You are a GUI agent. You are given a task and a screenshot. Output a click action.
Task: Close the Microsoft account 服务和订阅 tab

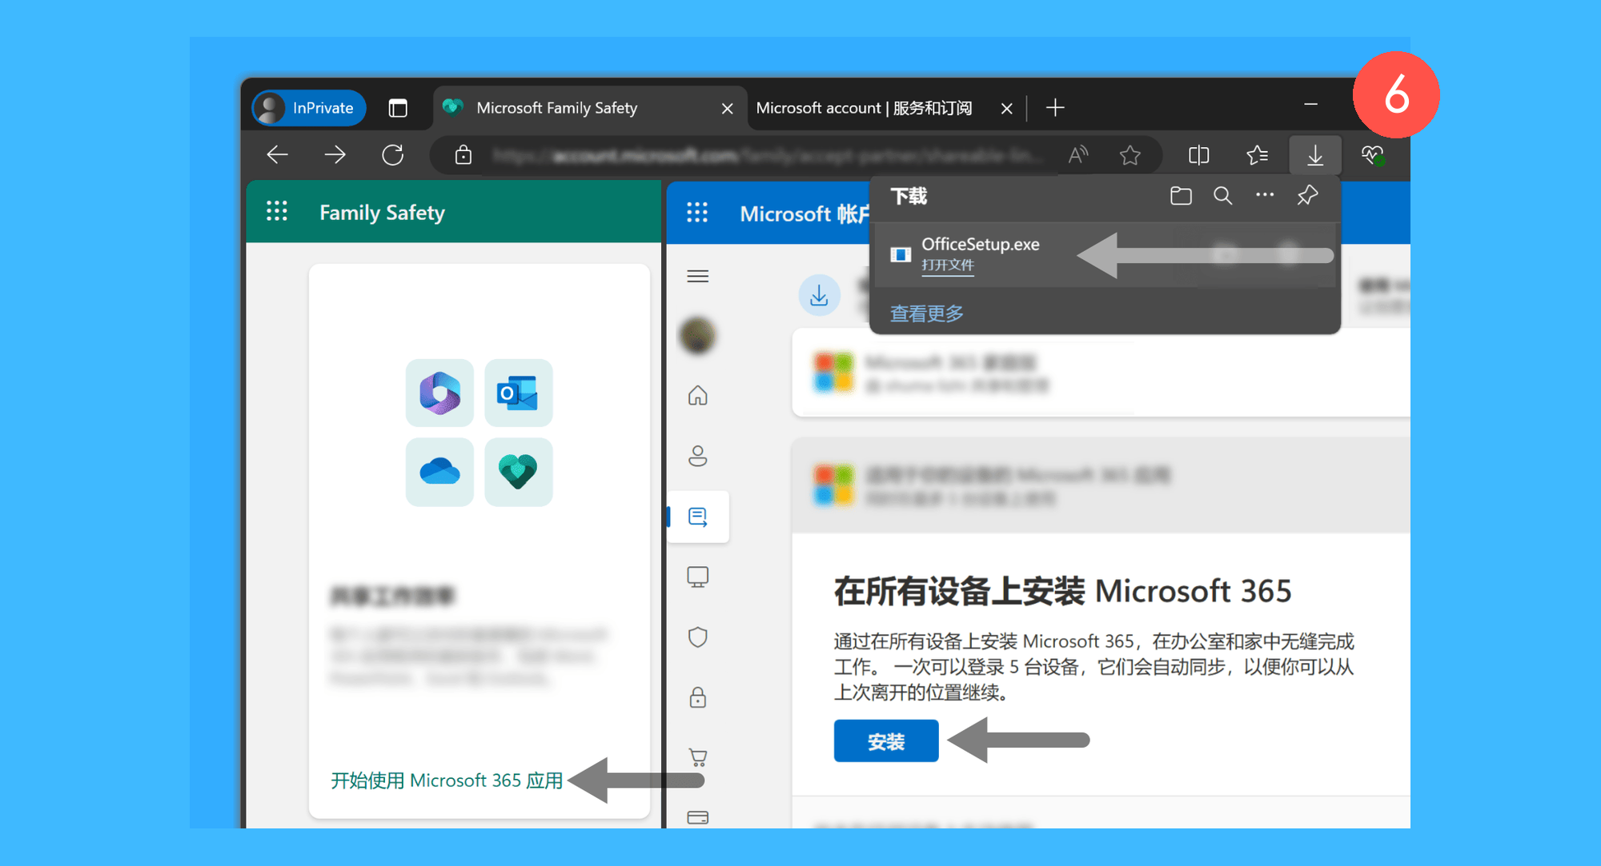click(1006, 109)
